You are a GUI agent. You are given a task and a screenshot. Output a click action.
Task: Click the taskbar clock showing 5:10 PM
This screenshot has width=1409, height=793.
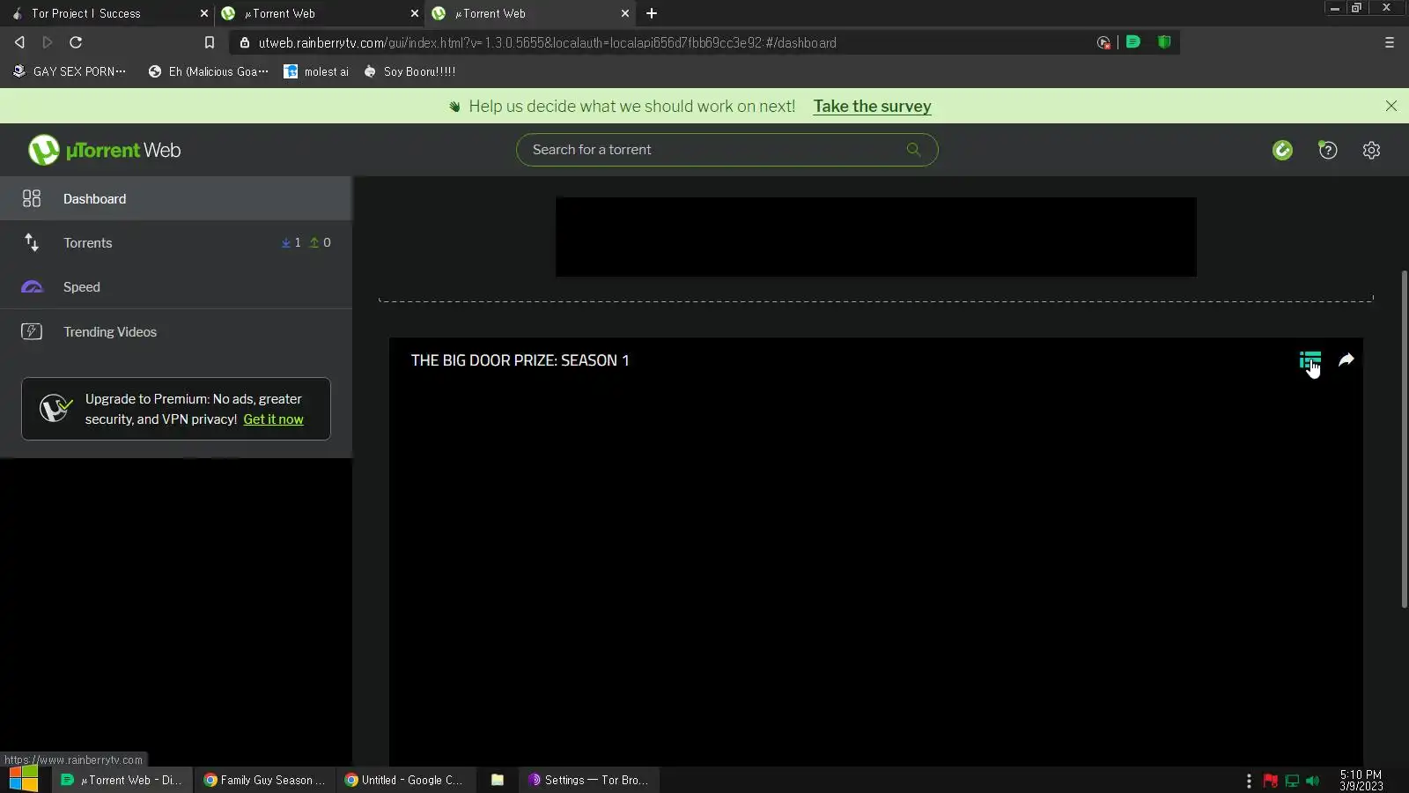[1361, 781]
